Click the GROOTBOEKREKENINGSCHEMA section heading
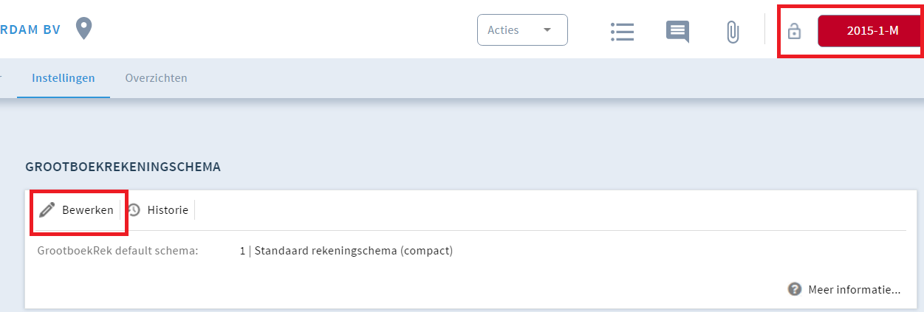 [x=123, y=167]
